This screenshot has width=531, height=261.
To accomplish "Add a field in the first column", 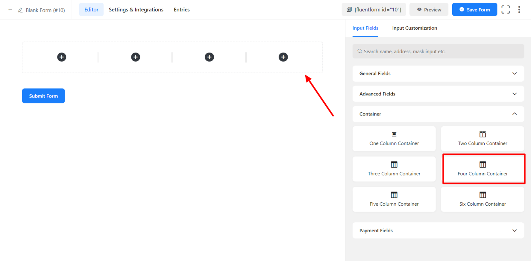I will (61, 57).
